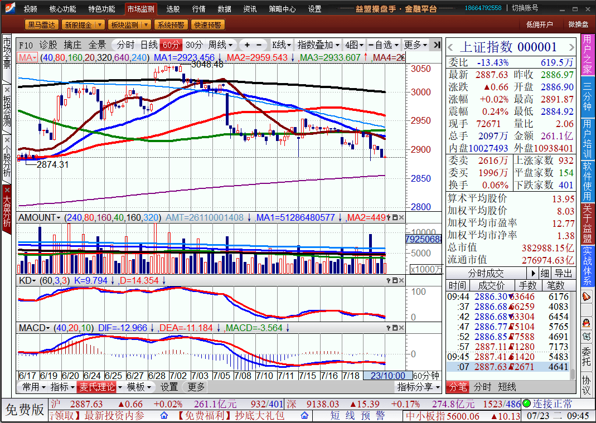Click the 快速预警 button
The image size is (596, 423).
[x=207, y=25]
